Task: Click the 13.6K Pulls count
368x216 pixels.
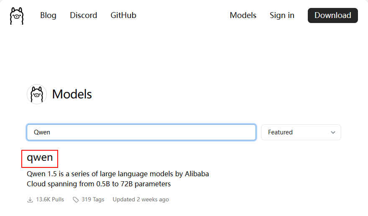Action: coord(50,200)
